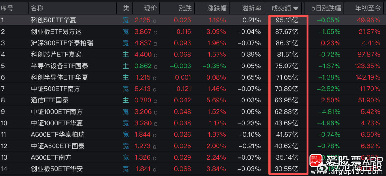Sort by 涨跌 column header
The width and height of the screenshot is (386, 176).
(185, 8)
